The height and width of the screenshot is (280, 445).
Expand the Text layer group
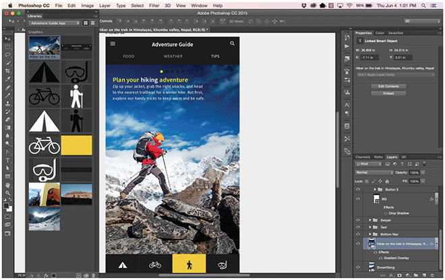coord(369,227)
